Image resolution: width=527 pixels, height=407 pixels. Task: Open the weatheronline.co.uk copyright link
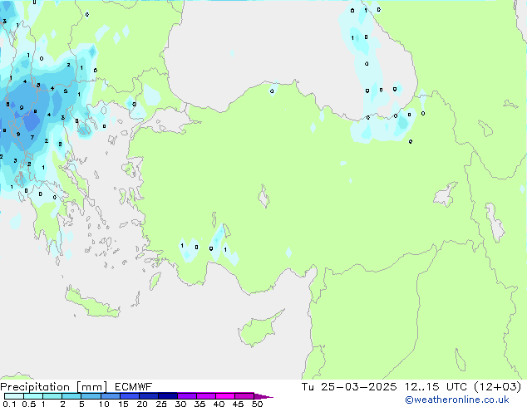coord(457,400)
